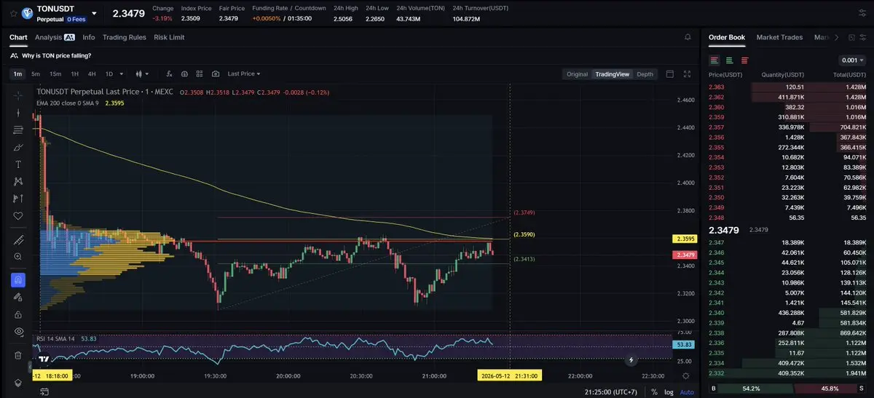Open the TONUSDT pair selector arrow
Viewport: 874px width, 398px height.
94,13
